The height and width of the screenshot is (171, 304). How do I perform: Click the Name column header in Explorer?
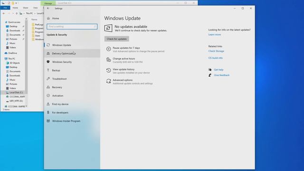(34, 19)
